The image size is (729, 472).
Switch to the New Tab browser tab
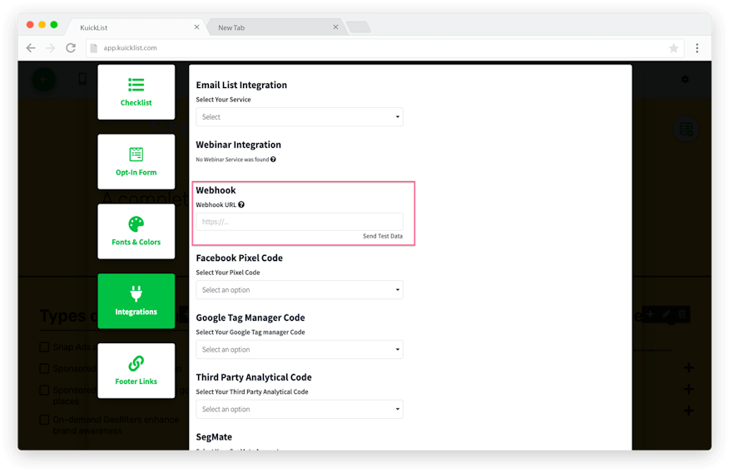click(x=275, y=27)
